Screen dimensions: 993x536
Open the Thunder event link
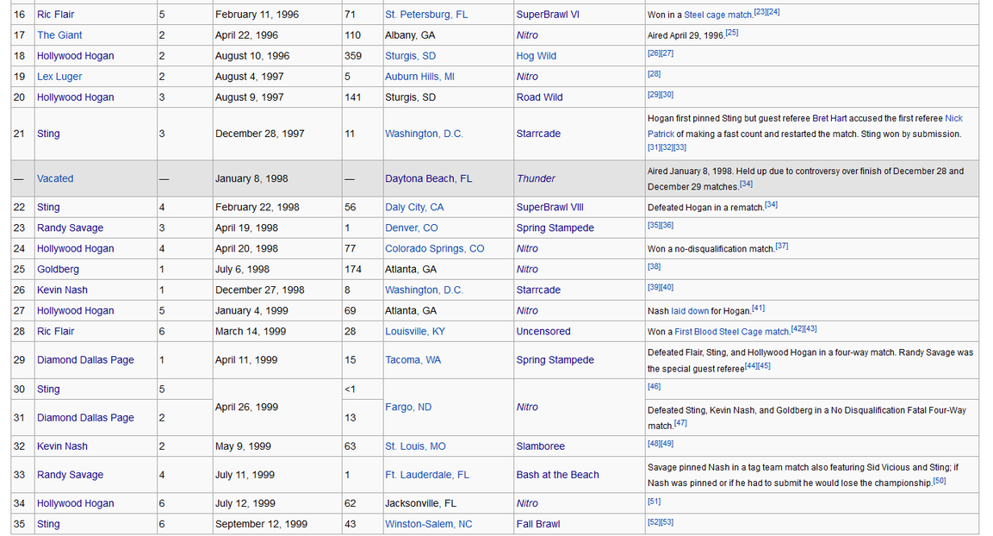(536, 178)
